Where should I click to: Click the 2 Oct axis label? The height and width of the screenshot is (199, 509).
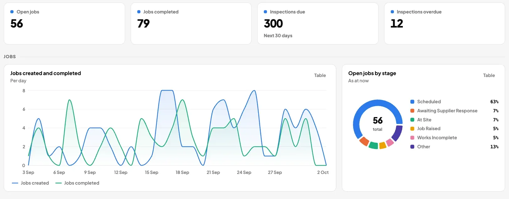point(323,172)
